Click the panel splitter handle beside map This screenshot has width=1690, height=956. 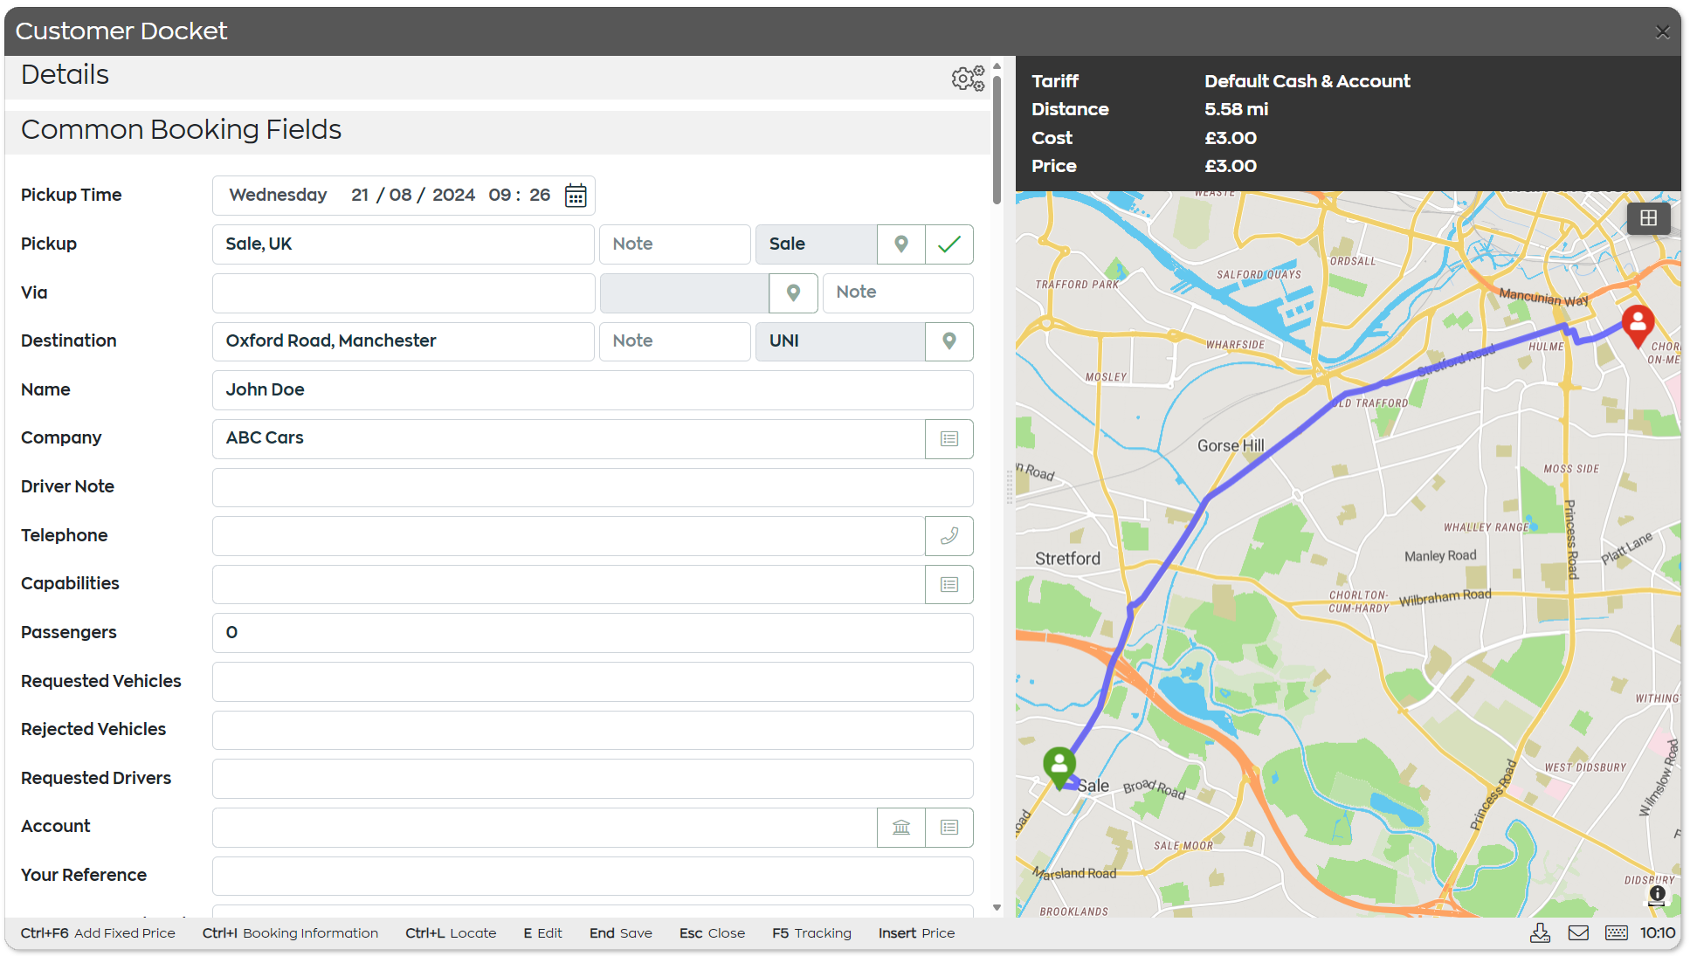click(1010, 486)
